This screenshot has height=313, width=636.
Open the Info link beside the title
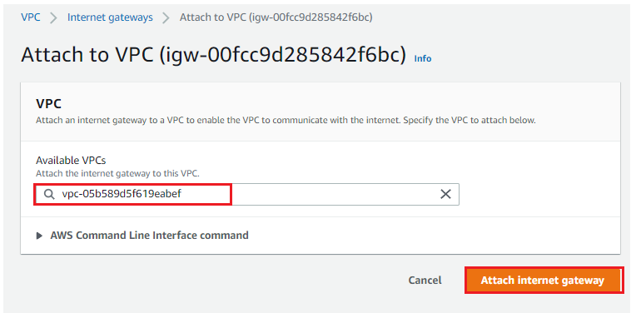coord(423,58)
